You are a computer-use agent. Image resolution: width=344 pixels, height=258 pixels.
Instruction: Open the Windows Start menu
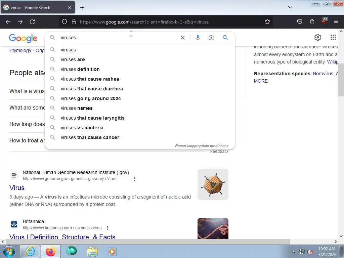click(9, 251)
